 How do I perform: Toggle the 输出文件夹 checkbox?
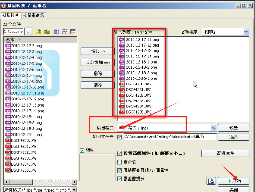pos(119,137)
